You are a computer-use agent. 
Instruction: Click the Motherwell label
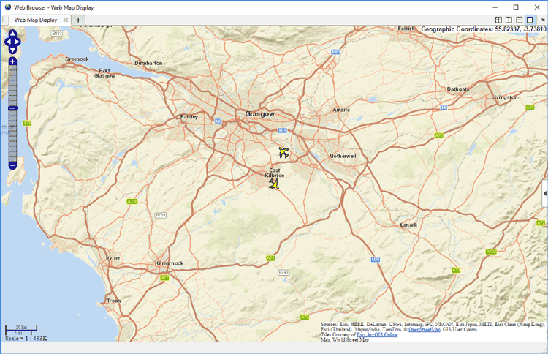pos(343,156)
